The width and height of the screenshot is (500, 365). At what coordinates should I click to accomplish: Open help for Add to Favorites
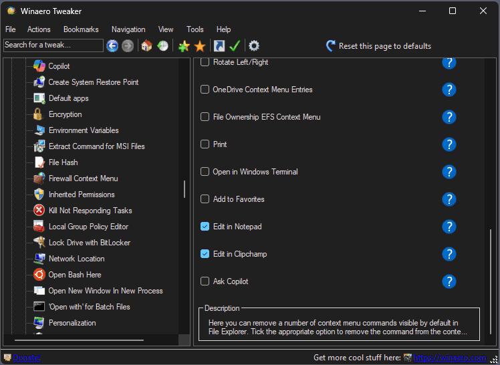click(x=449, y=199)
